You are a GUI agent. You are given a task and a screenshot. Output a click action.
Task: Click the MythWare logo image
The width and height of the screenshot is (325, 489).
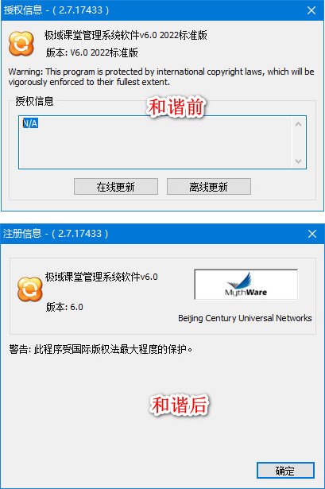(246, 285)
